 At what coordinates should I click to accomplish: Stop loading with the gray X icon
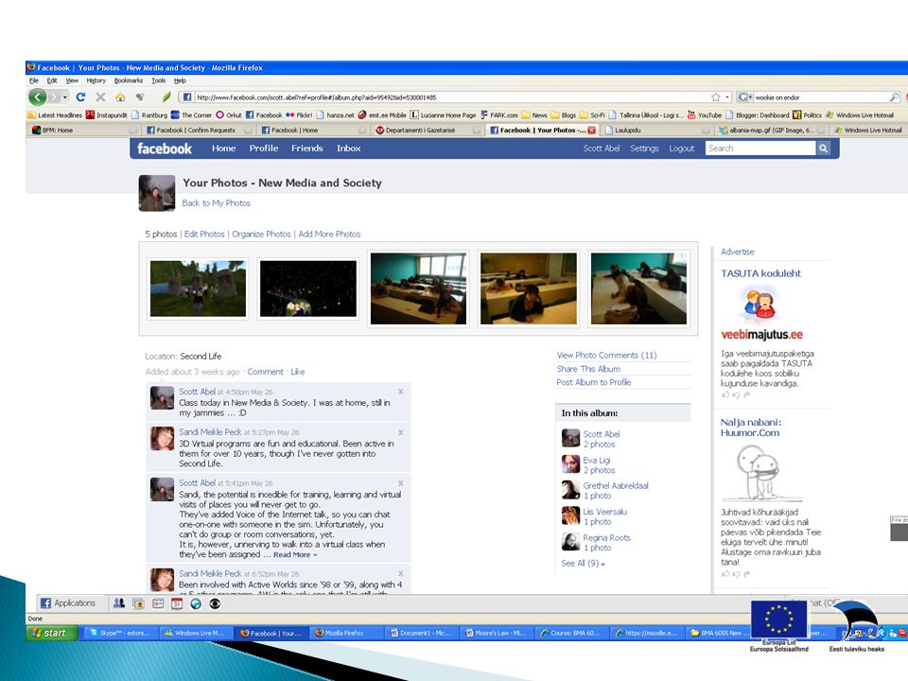pyautogui.click(x=100, y=96)
